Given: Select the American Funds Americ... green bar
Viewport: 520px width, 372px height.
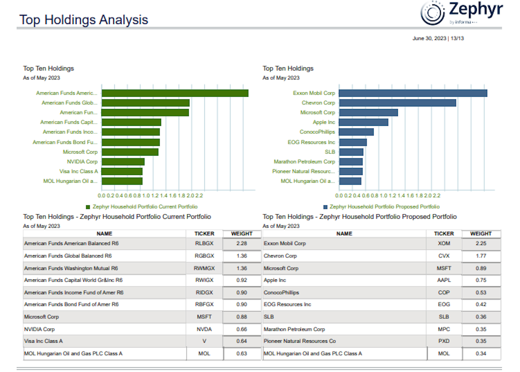Looking at the screenshot, I should click(175, 93).
